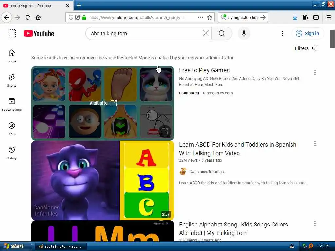Click the Restricted Mode notice text
Viewport: 335px width, 251px height.
pyautogui.click(x=133, y=58)
